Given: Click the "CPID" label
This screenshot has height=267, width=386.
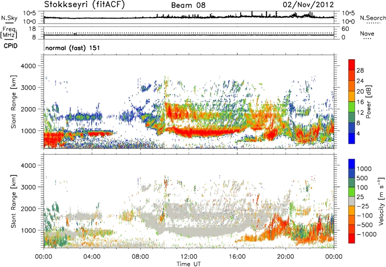Looking at the screenshot, I should coord(11,46).
